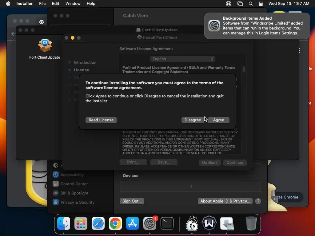Click the dimmed Save... button

(x=164, y=162)
